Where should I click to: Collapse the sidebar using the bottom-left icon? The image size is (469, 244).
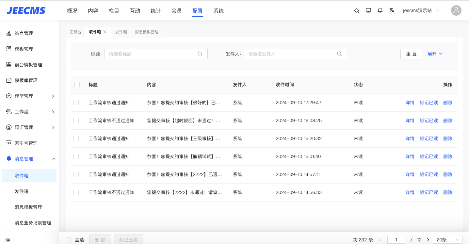tap(8, 240)
